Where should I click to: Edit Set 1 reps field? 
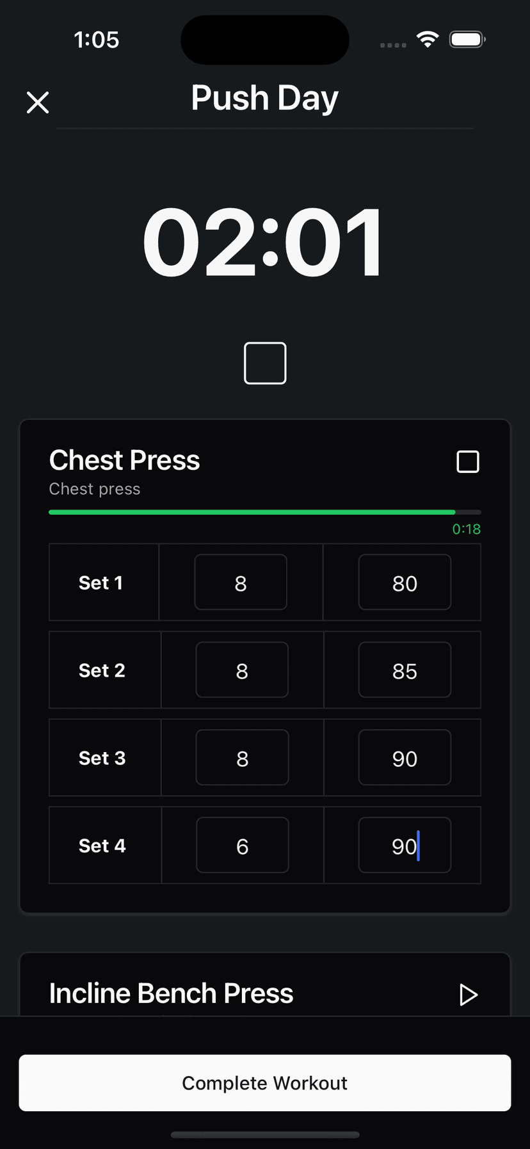pyautogui.click(x=241, y=583)
